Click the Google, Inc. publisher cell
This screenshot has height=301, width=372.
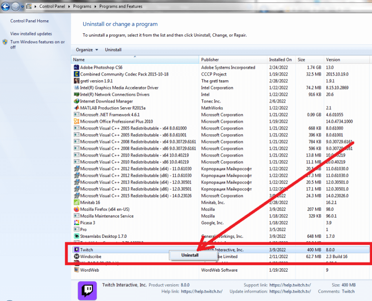pos(212,223)
